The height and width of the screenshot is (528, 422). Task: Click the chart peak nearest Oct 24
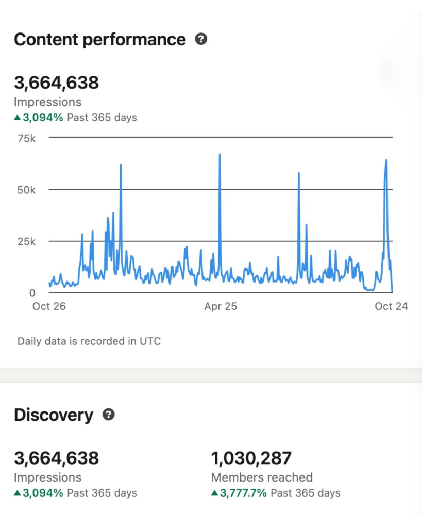(x=386, y=161)
